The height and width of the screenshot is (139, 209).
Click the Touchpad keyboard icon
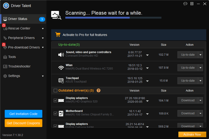61,81
